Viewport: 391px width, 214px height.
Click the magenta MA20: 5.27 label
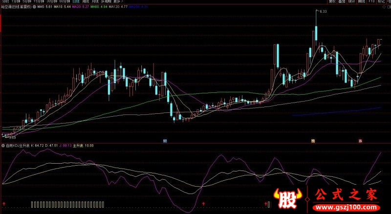(81, 7)
